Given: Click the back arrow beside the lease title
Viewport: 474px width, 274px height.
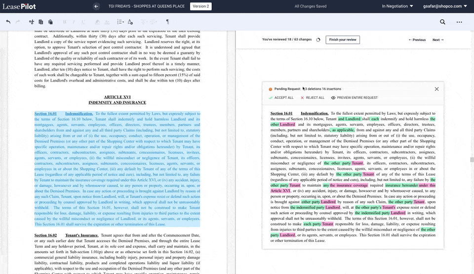Looking at the screenshot, I should (96, 6).
